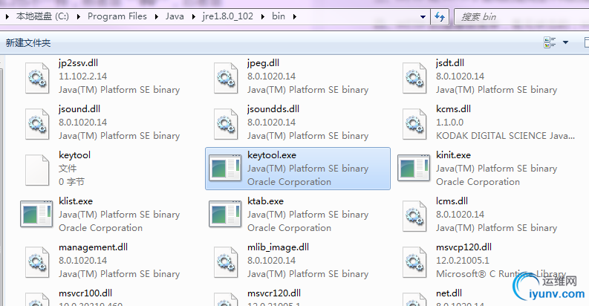Click the klist.exe application icon
The width and height of the screenshot is (589, 306).
point(36,214)
